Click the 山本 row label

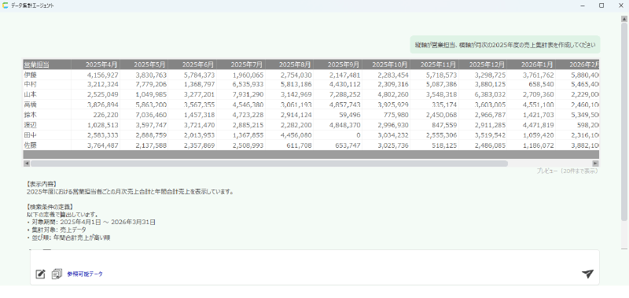point(31,94)
